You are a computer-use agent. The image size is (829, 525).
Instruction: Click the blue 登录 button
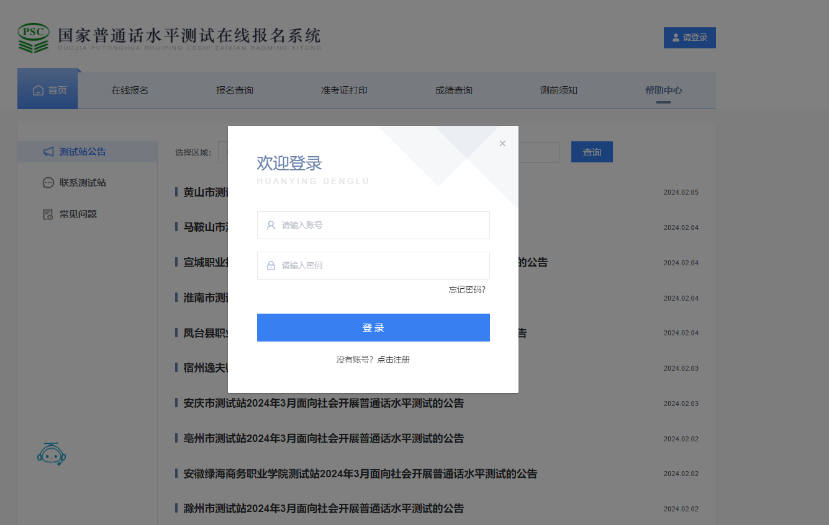(x=373, y=327)
